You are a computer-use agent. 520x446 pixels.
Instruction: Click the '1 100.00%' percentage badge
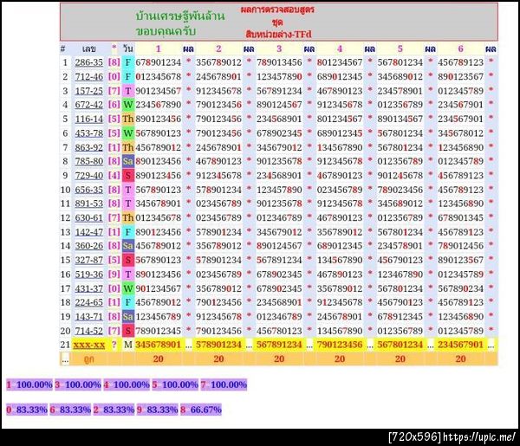click(x=29, y=385)
